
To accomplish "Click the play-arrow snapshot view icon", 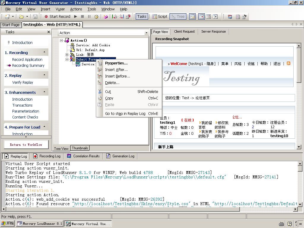I will [x=216, y=17].
